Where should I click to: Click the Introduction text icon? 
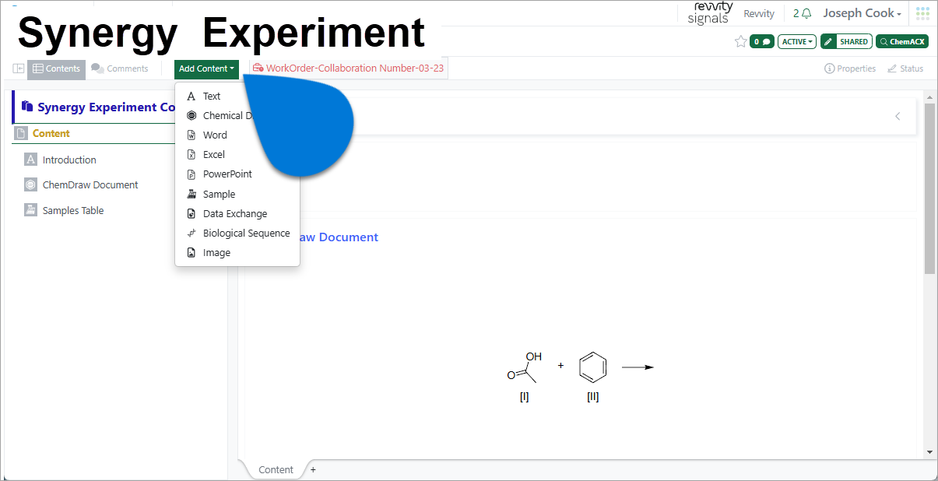tap(30, 160)
